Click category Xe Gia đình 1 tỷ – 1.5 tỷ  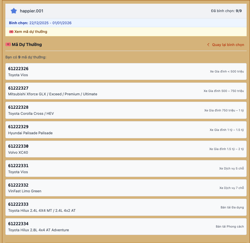pos(226,130)
